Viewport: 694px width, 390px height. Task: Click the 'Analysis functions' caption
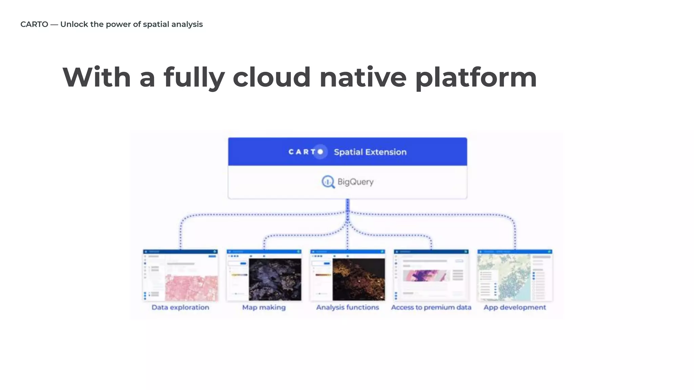[348, 307]
